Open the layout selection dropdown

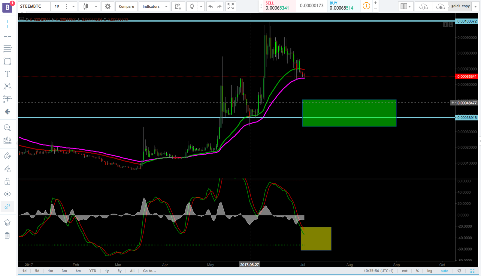pyautogui.click(x=406, y=6)
